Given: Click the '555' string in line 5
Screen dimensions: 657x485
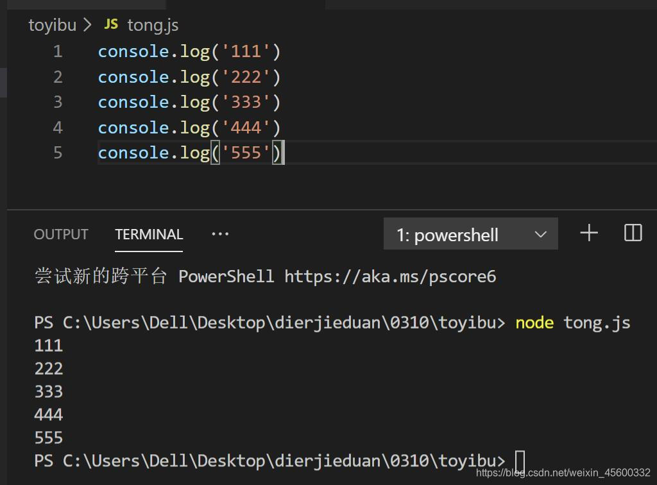Looking at the screenshot, I should tap(246, 153).
